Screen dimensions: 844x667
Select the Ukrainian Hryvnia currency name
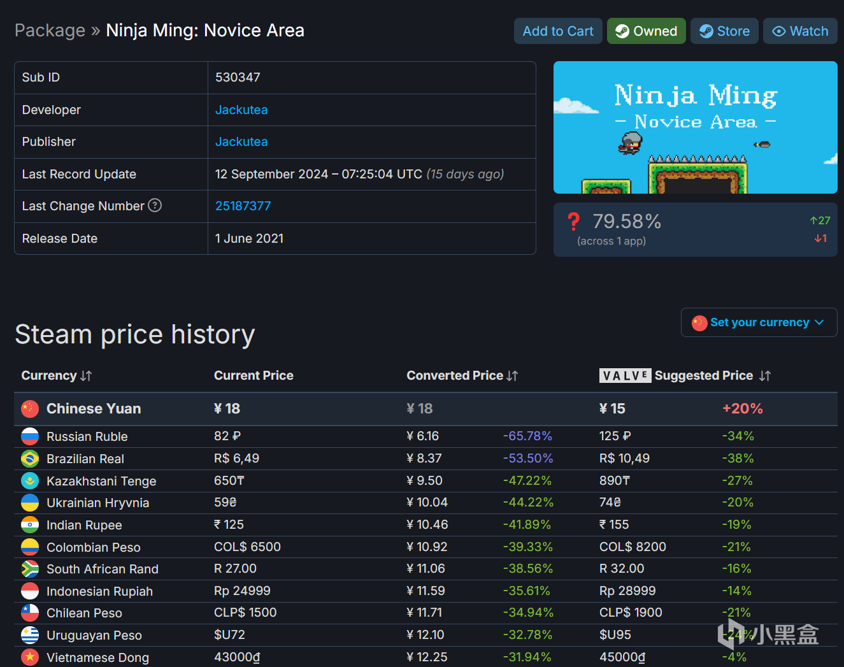[97, 503]
